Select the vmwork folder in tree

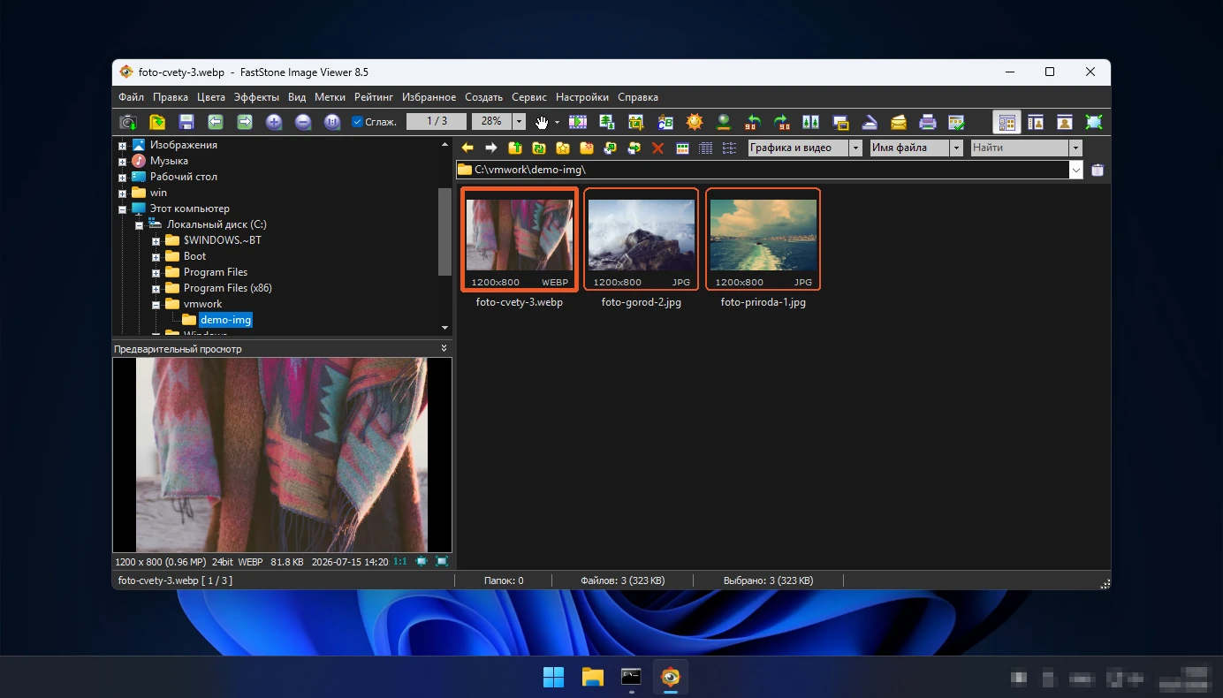click(x=202, y=304)
